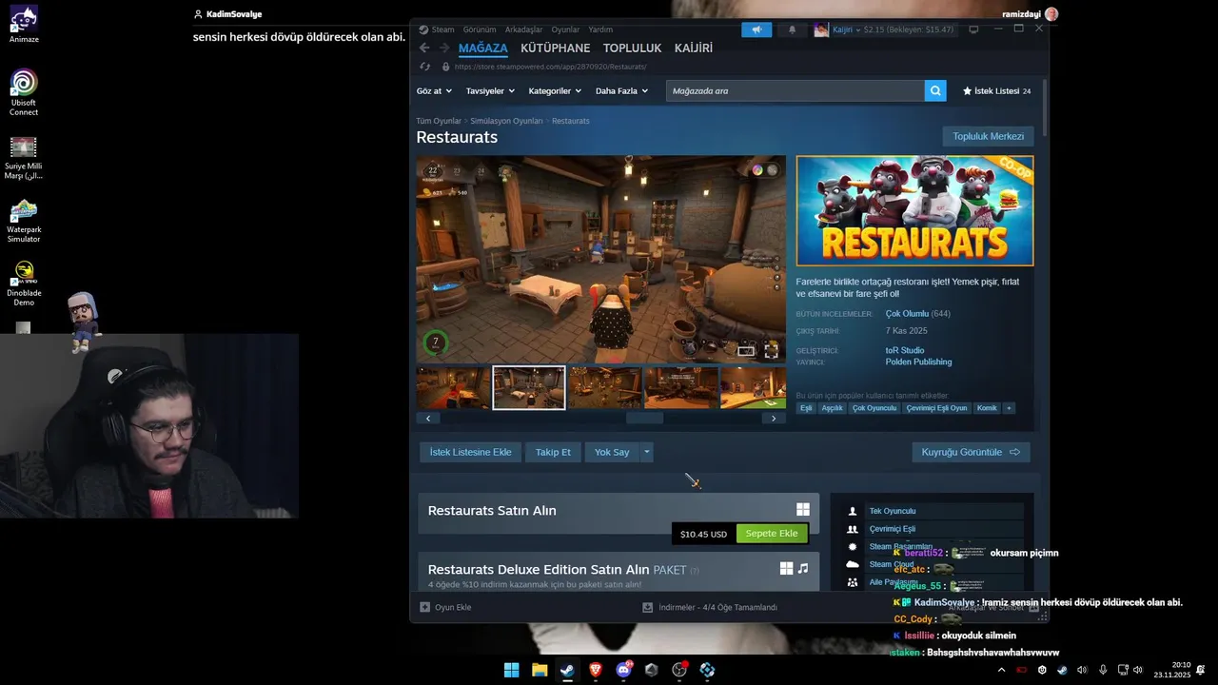
Task: Switch to the KÜTÜPHANE tab
Action: [555, 48]
